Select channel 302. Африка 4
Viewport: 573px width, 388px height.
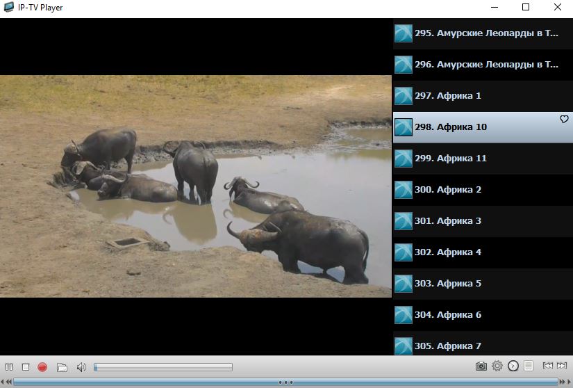[x=483, y=252]
